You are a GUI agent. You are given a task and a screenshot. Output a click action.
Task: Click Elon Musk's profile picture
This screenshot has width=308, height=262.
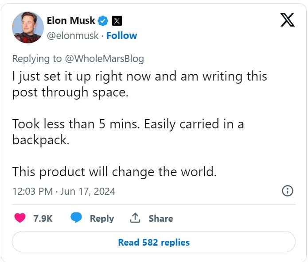pos(27,27)
